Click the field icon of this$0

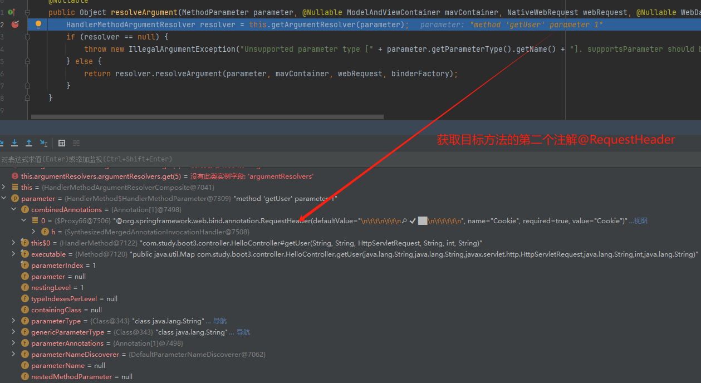pyautogui.click(x=25, y=243)
